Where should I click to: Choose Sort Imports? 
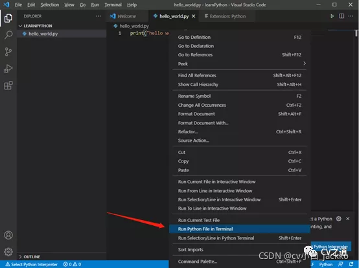(x=240, y=249)
